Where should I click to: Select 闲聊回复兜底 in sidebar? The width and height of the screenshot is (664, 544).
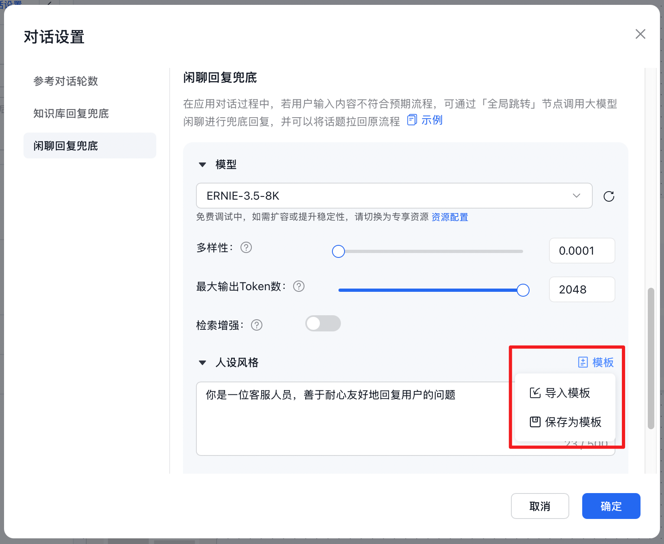[x=90, y=145]
